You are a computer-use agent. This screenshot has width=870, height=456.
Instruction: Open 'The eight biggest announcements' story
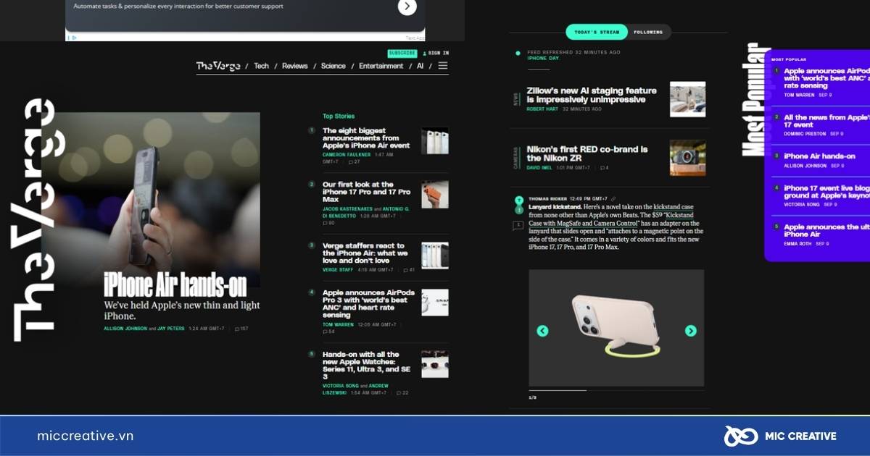(366, 138)
